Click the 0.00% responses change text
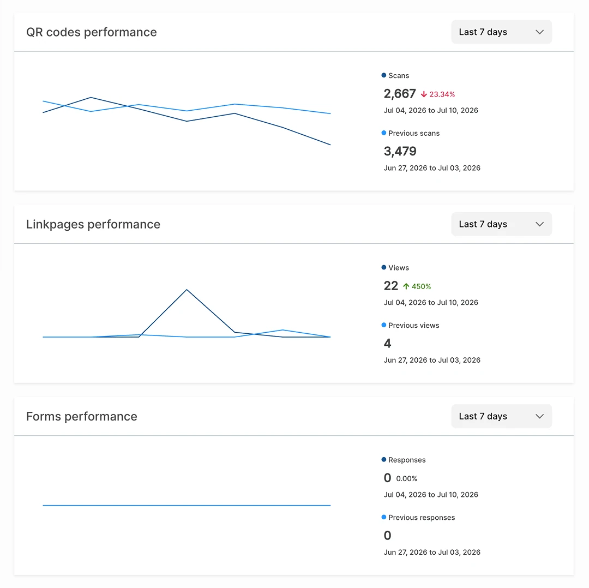Viewport: 589px width, 588px height. 406,479
